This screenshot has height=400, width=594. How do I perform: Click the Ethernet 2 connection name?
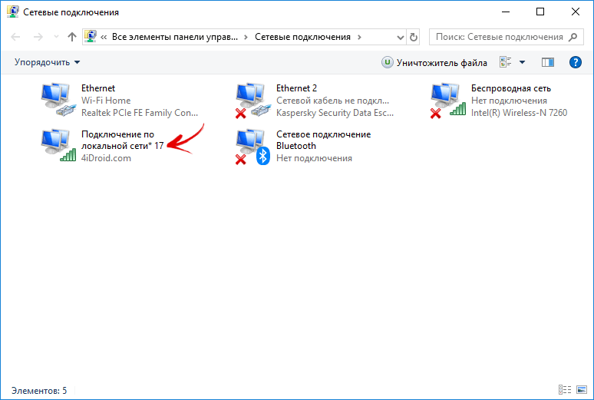pos(297,88)
